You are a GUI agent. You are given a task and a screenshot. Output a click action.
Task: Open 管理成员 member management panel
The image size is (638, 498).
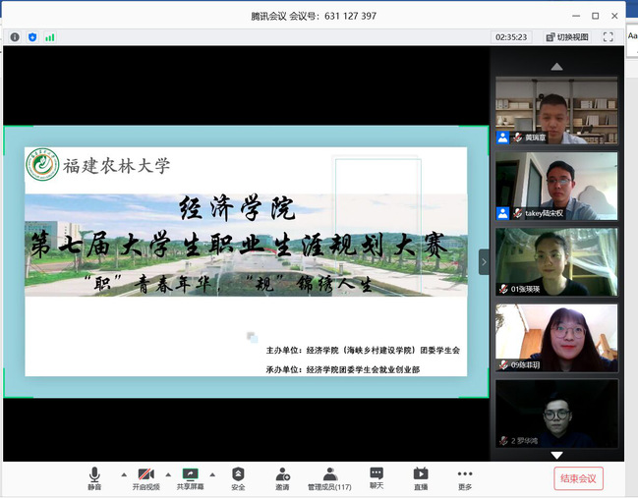tap(329, 477)
